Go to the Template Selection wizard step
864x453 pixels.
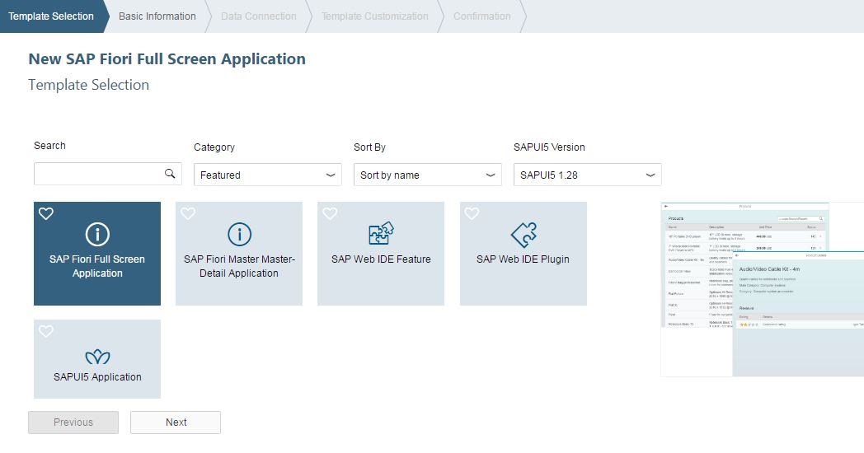point(51,16)
